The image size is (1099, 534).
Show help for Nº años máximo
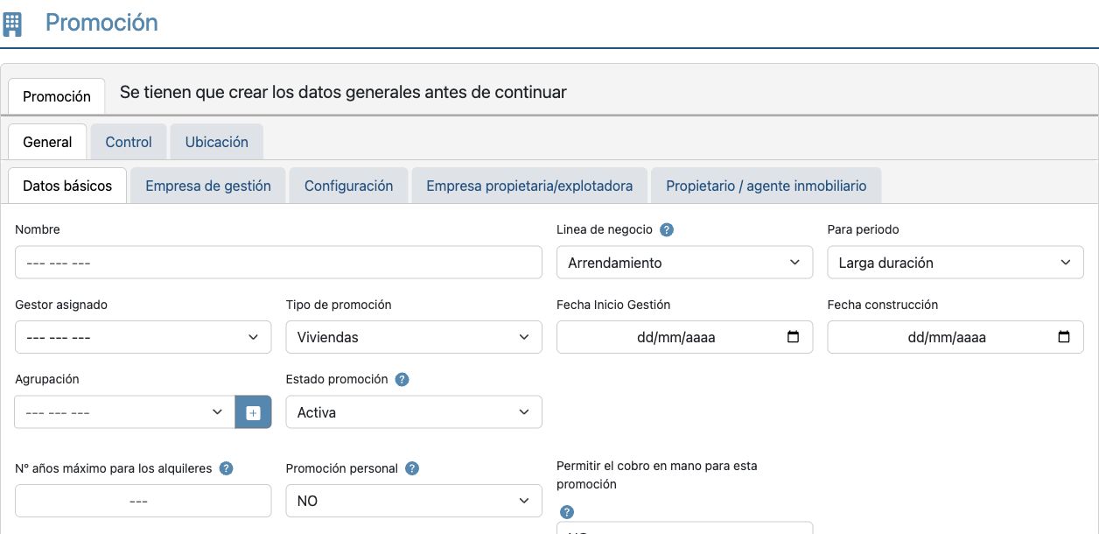point(227,468)
